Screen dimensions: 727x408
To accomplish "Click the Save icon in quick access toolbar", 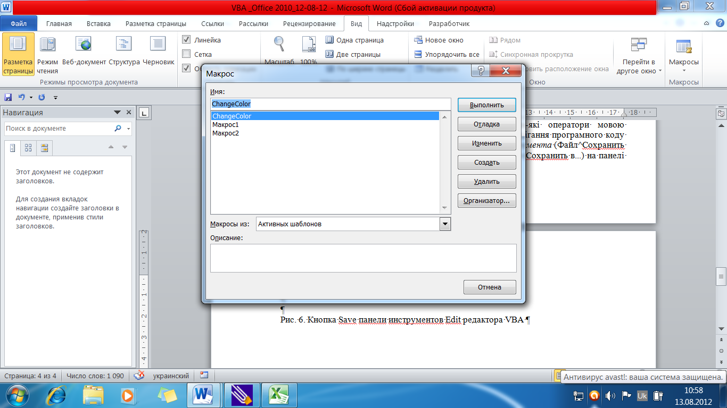I will click(x=8, y=97).
